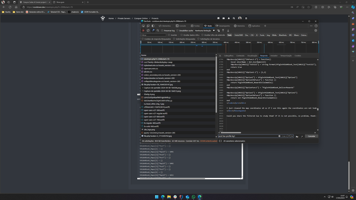
Task: Open the network search magnifier
Action: 158,31
